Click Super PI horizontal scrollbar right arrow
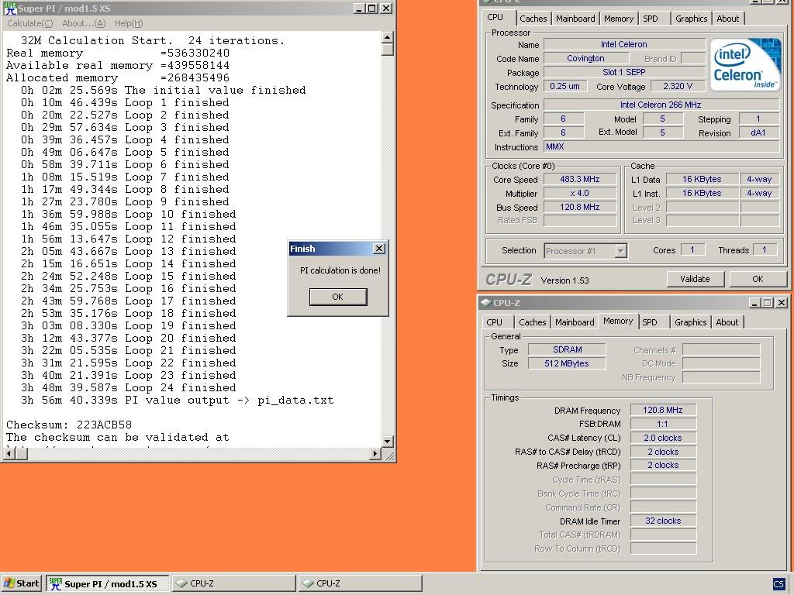794x595 pixels. [x=375, y=454]
